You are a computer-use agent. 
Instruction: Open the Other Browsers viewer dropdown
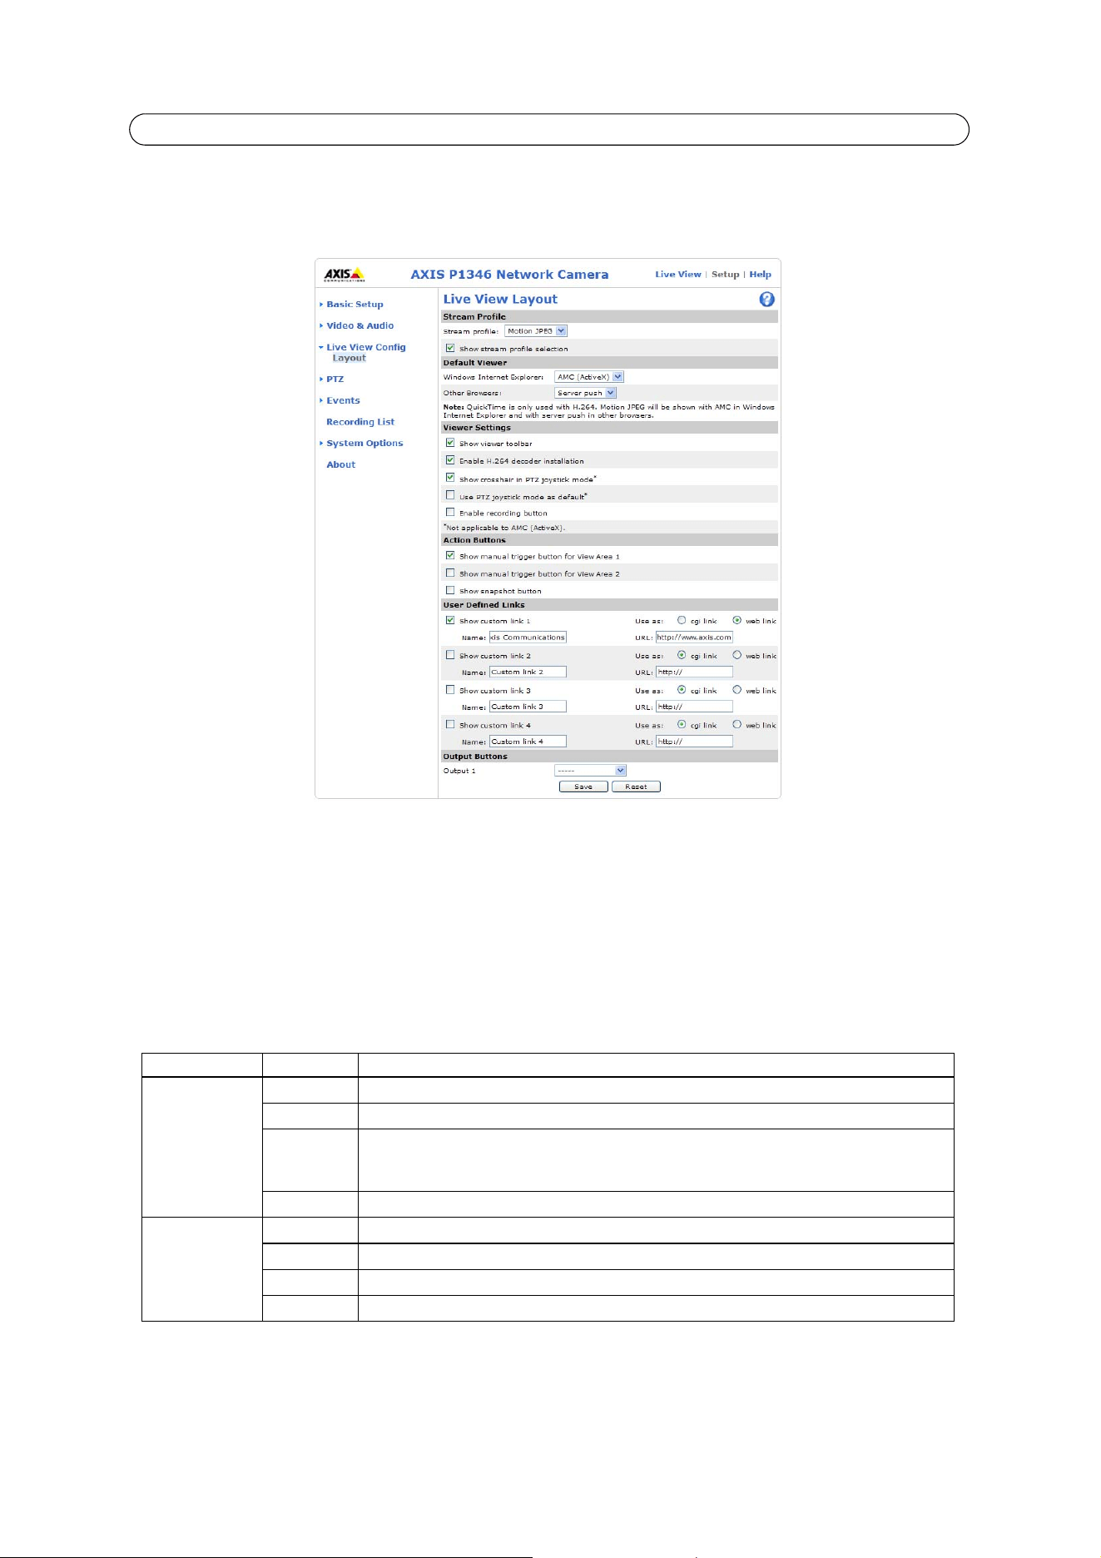[585, 393]
